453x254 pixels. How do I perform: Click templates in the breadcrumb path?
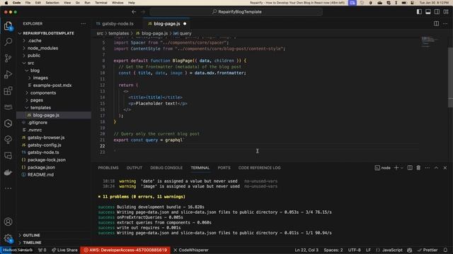click(x=118, y=33)
